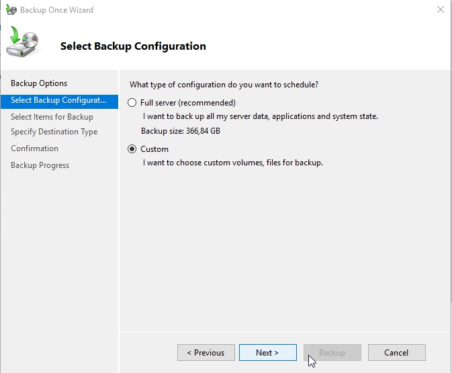Screen dimensions: 452x373
Task: Cancel the backup wizard
Action: 396,353
